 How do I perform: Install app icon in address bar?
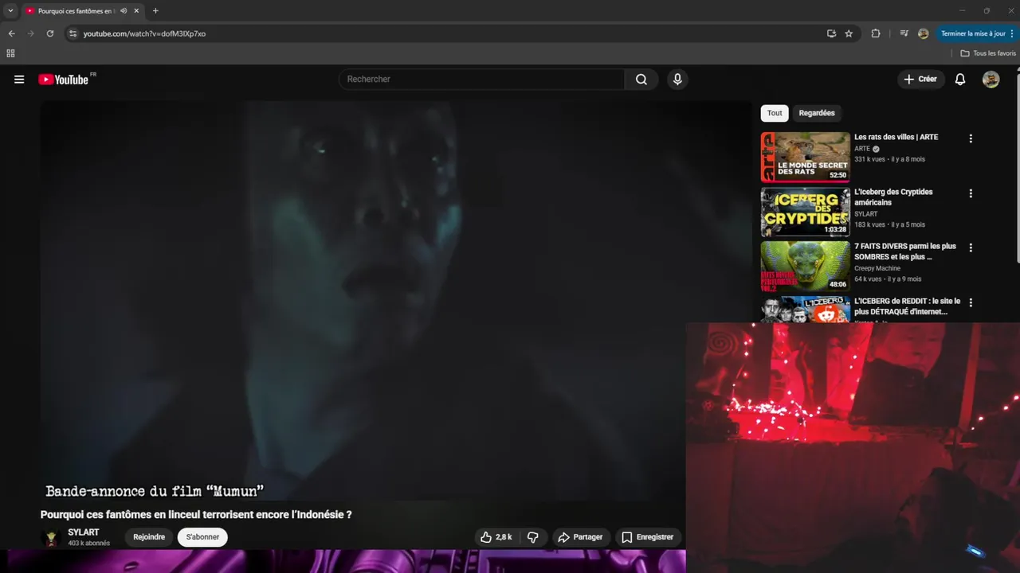[x=831, y=33]
